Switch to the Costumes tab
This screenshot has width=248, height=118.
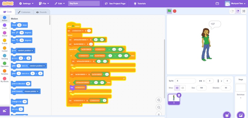pos(24,12)
